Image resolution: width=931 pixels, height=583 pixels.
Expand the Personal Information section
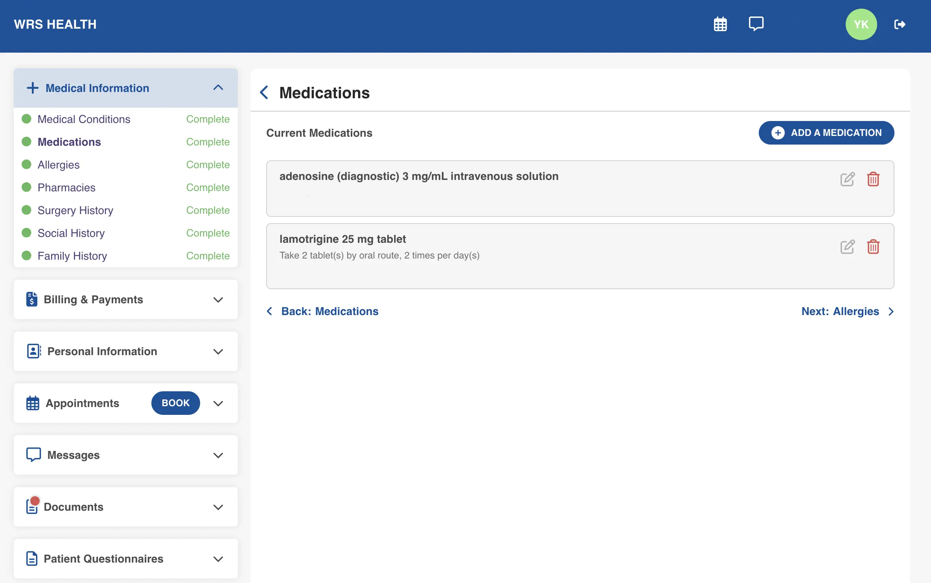click(x=218, y=352)
